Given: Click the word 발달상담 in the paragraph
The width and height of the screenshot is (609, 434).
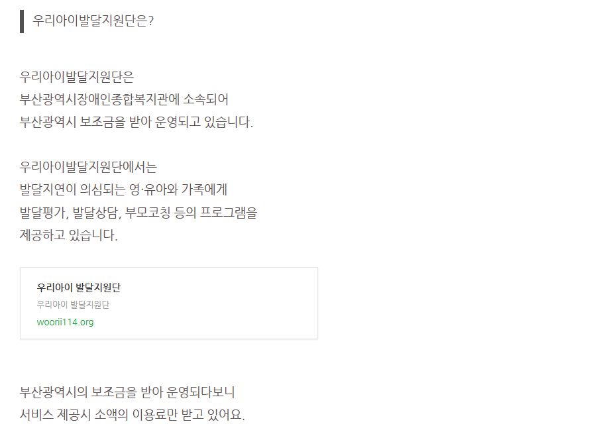Looking at the screenshot, I should pos(96,213).
